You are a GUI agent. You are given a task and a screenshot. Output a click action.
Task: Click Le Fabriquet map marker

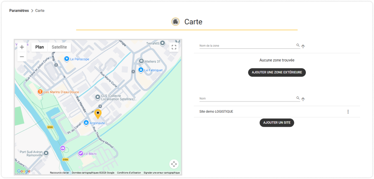point(141,70)
